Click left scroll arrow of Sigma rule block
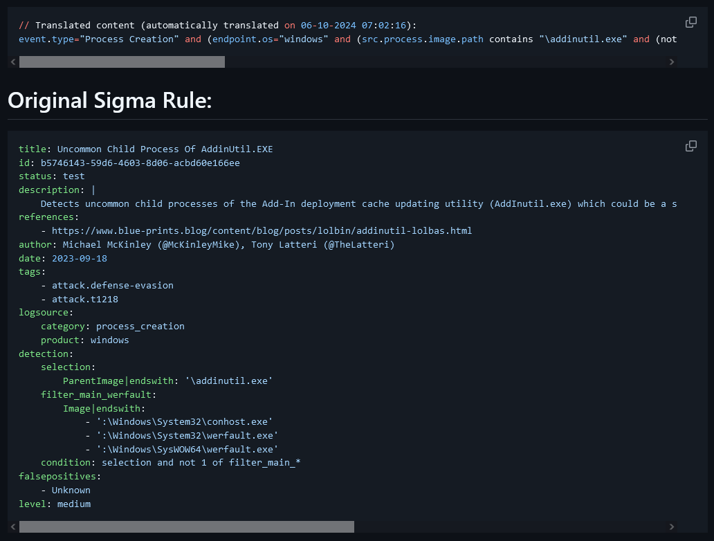 pos(13,527)
